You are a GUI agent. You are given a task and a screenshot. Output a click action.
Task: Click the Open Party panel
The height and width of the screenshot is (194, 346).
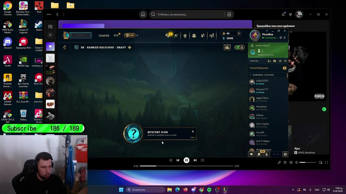pyautogui.click(x=268, y=50)
